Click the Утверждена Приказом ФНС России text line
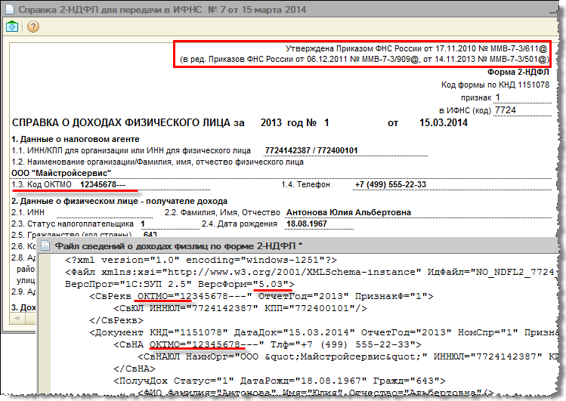566x401 pixels. 418,47
